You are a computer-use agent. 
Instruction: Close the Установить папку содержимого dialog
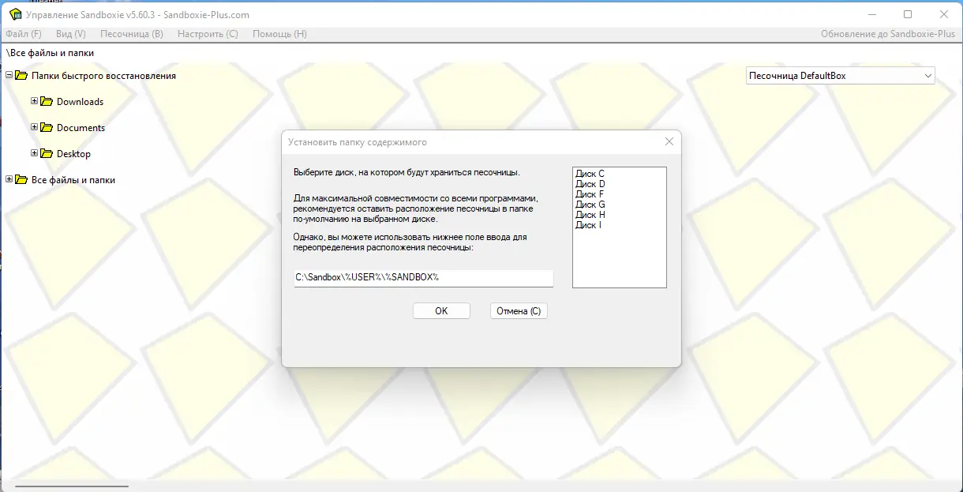[x=669, y=141]
